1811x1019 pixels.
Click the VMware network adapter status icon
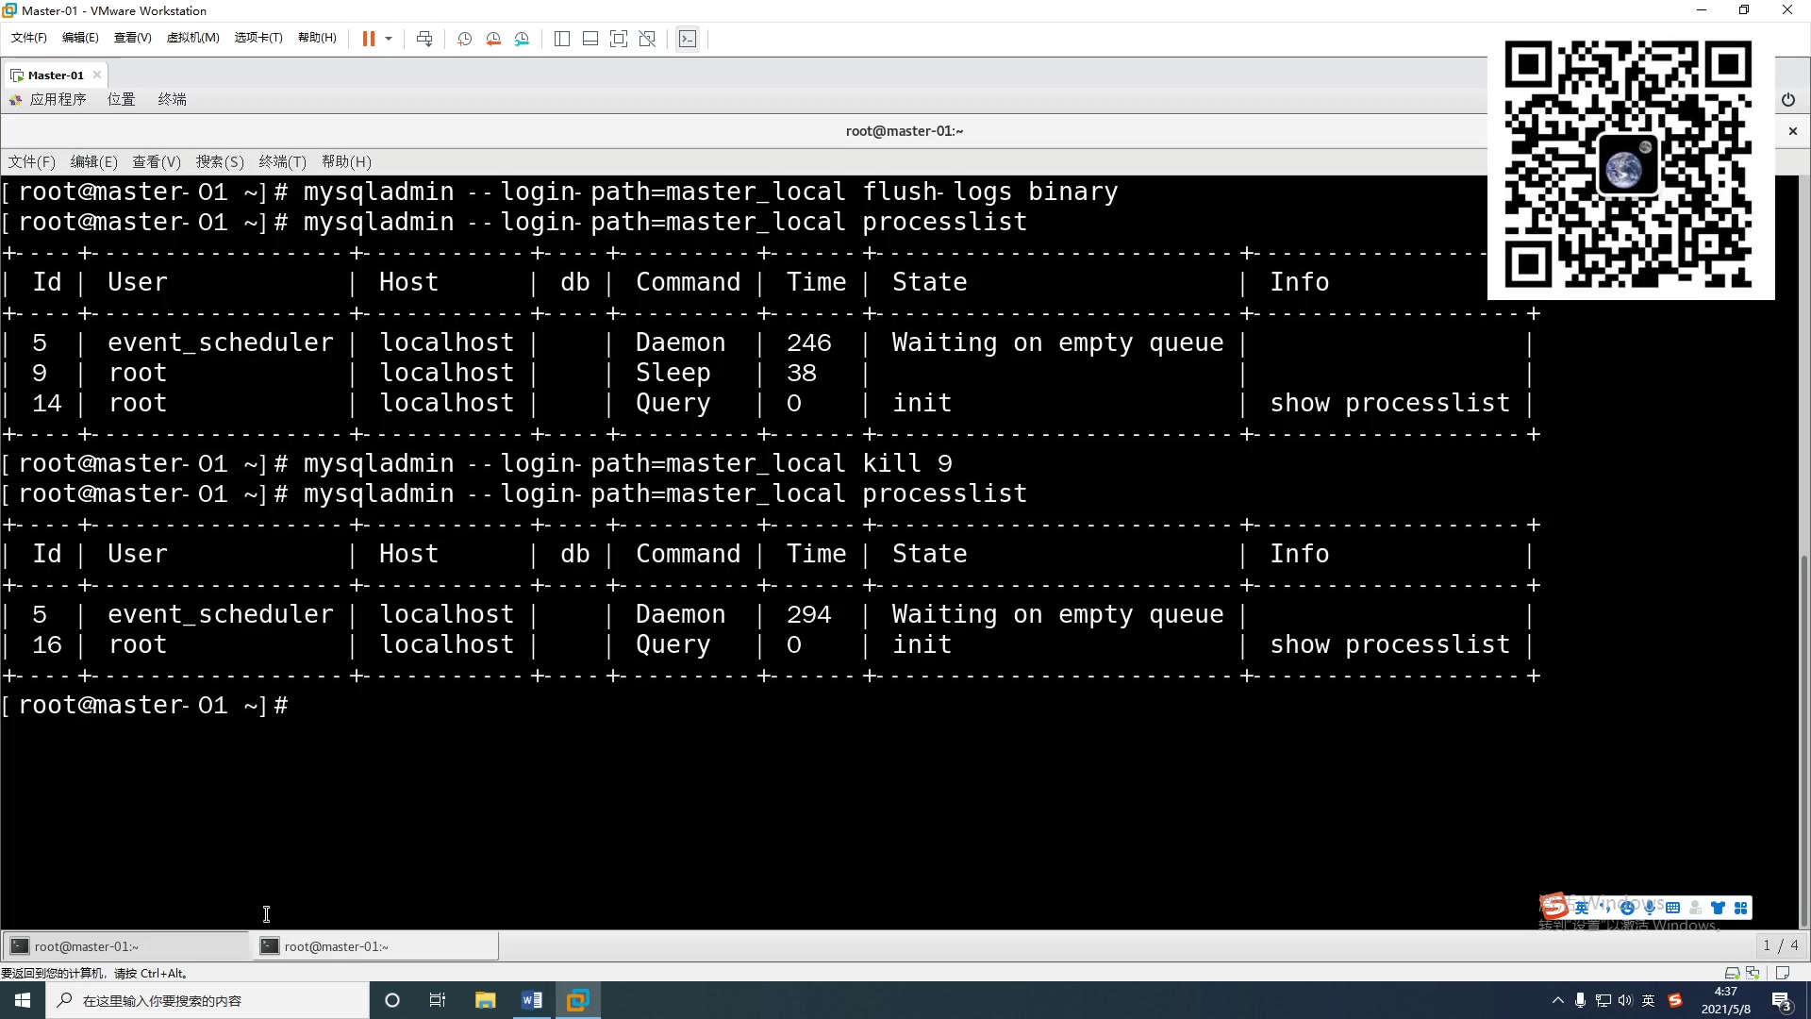pyautogui.click(x=1753, y=973)
